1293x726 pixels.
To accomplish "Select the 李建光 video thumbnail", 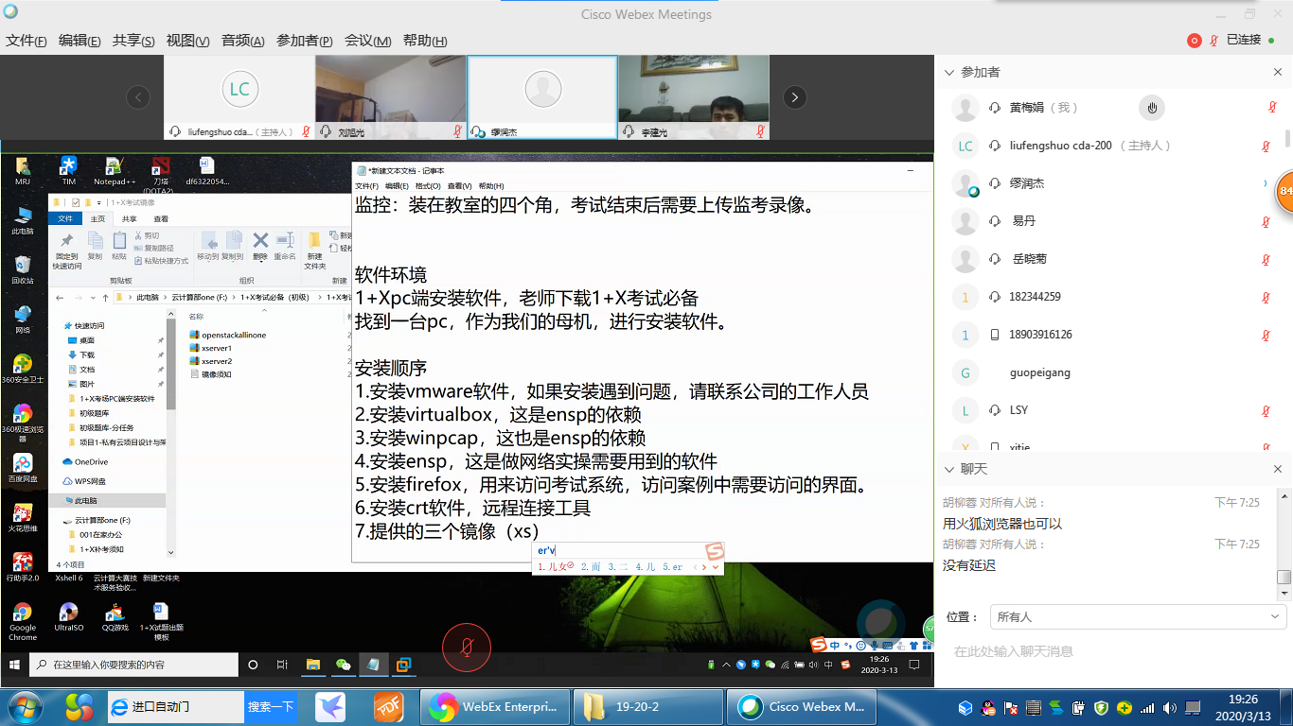I will coord(694,97).
